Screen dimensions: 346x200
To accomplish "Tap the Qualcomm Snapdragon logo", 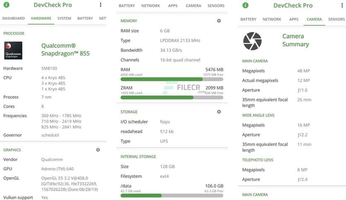I will (x=13, y=50).
